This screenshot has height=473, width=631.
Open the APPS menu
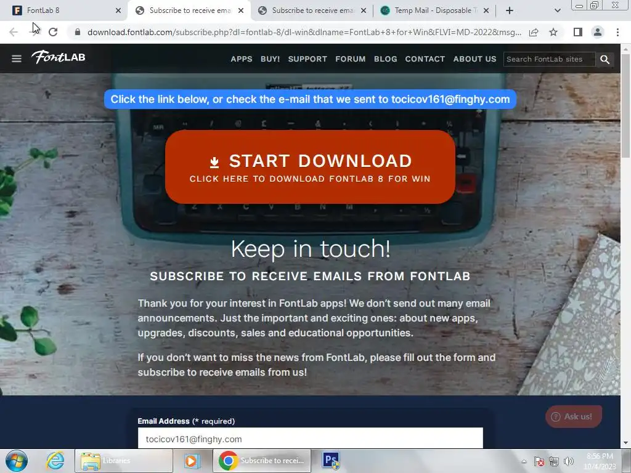[242, 59]
